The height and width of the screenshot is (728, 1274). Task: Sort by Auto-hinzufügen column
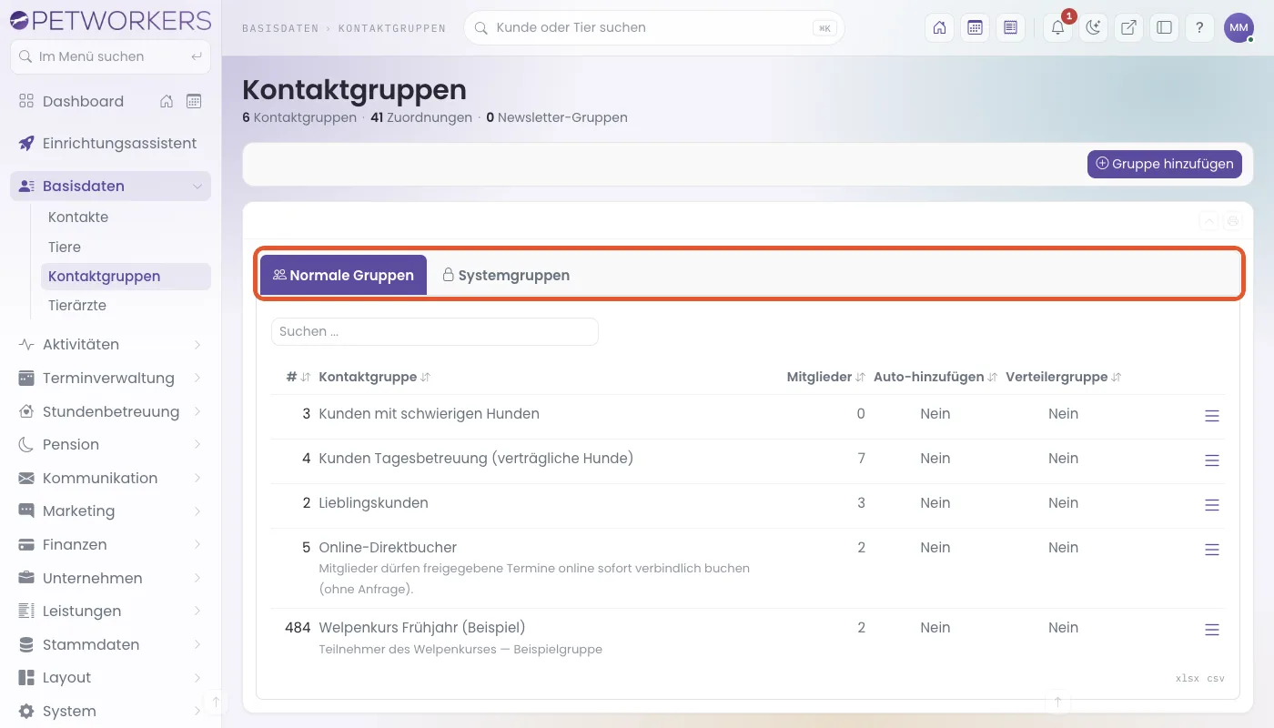coord(935,377)
